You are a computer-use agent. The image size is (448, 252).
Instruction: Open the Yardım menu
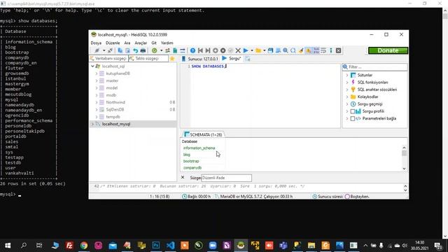(x=167, y=43)
